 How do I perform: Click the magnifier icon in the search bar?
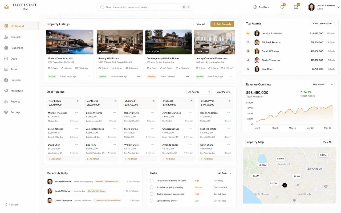point(102,7)
